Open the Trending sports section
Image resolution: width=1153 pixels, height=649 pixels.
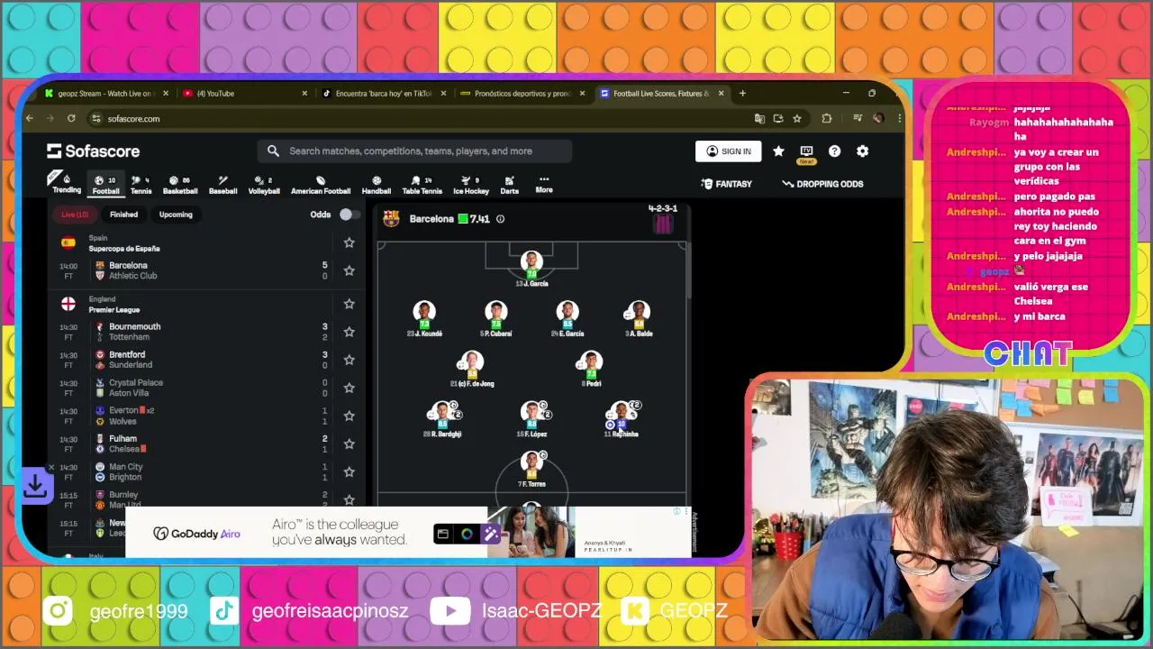(x=67, y=183)
